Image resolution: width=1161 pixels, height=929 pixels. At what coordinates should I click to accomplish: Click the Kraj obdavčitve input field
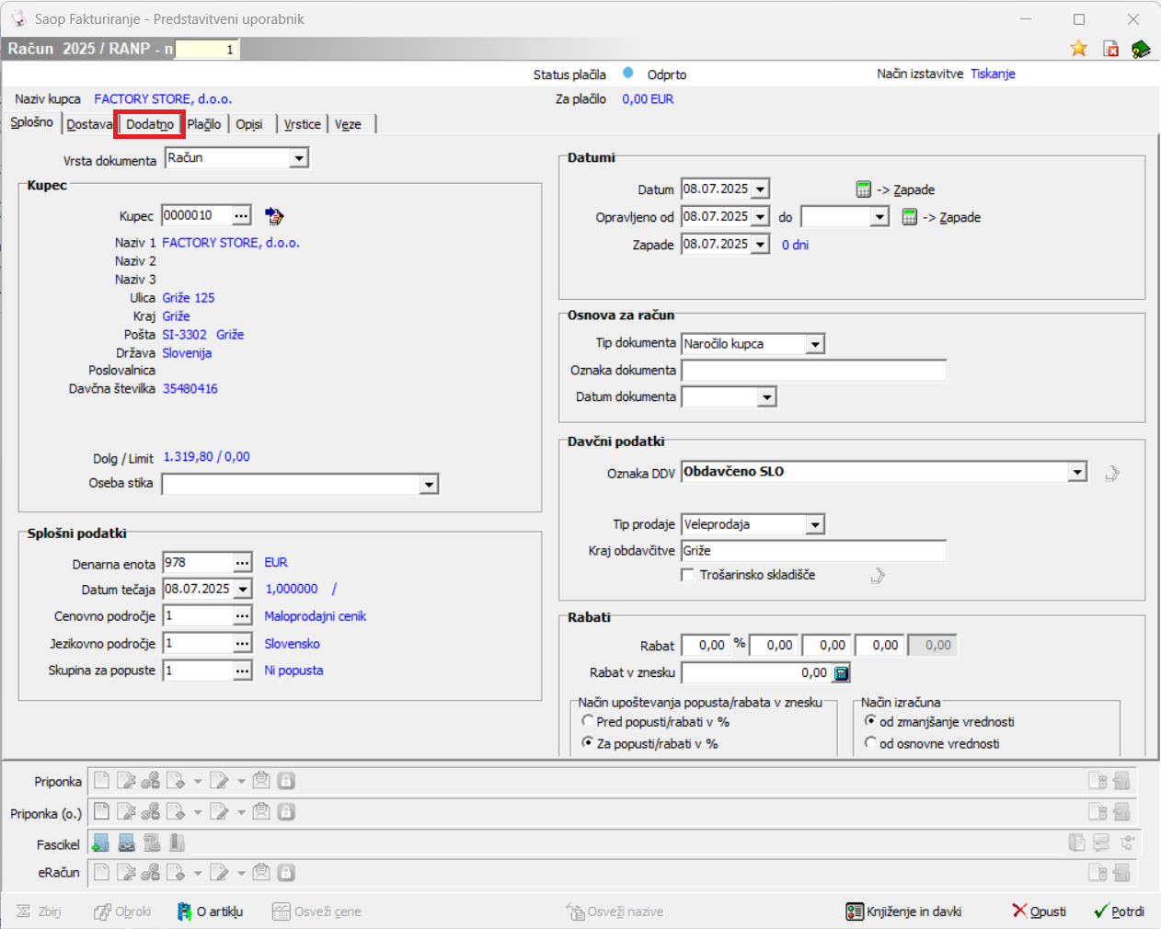[x=813, y=551]
